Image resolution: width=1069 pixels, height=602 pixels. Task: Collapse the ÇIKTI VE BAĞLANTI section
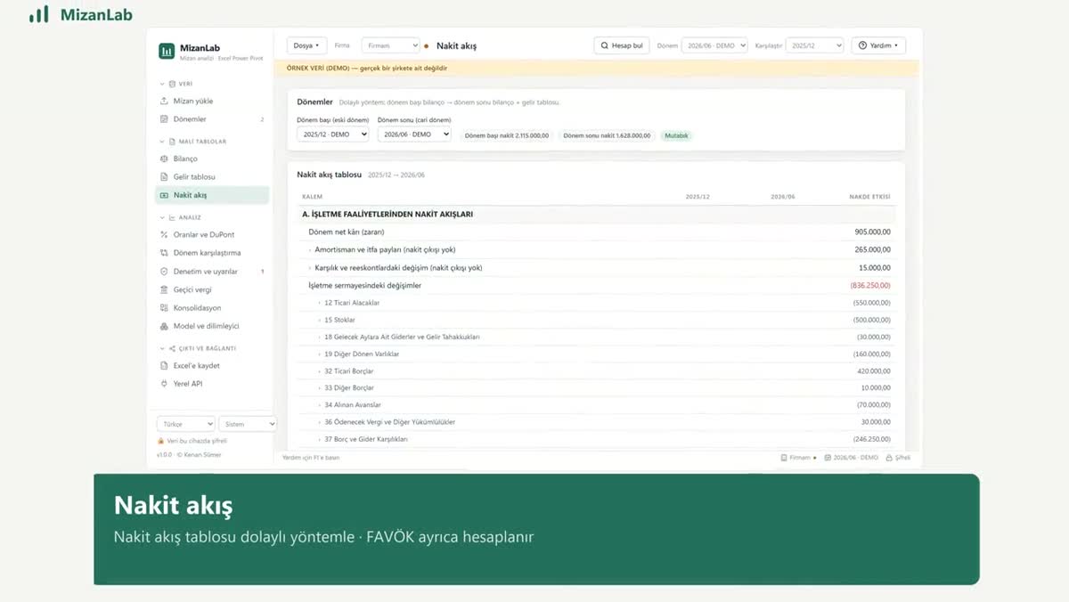tap(162, 348)
